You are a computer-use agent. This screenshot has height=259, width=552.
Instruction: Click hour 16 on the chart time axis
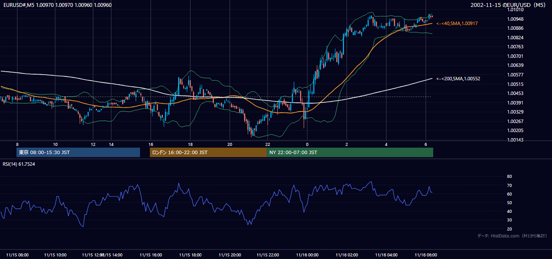coord(151,144)
